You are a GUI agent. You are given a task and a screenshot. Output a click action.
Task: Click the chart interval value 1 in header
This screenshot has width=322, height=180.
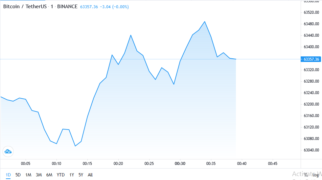[52, 7]
